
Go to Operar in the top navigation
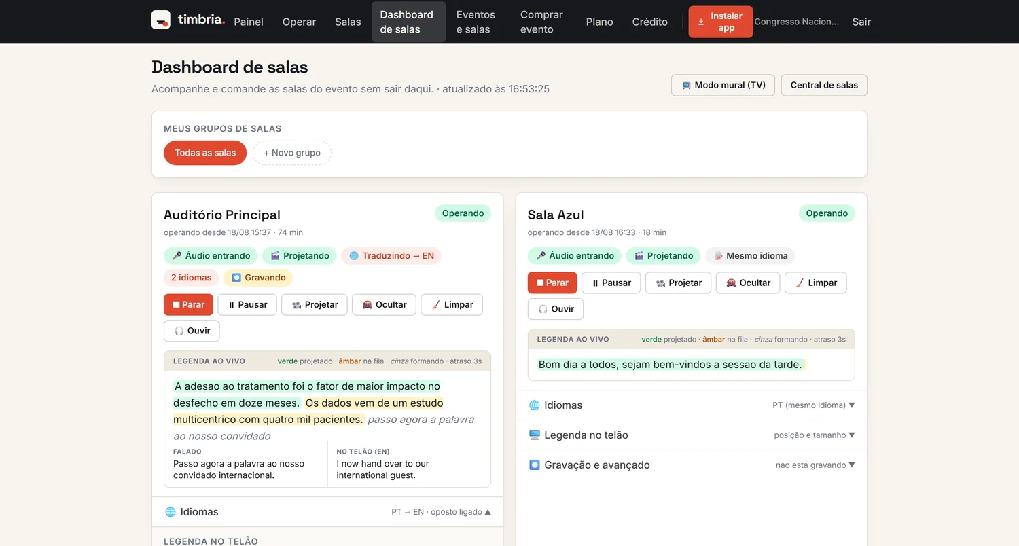[299, 22]
